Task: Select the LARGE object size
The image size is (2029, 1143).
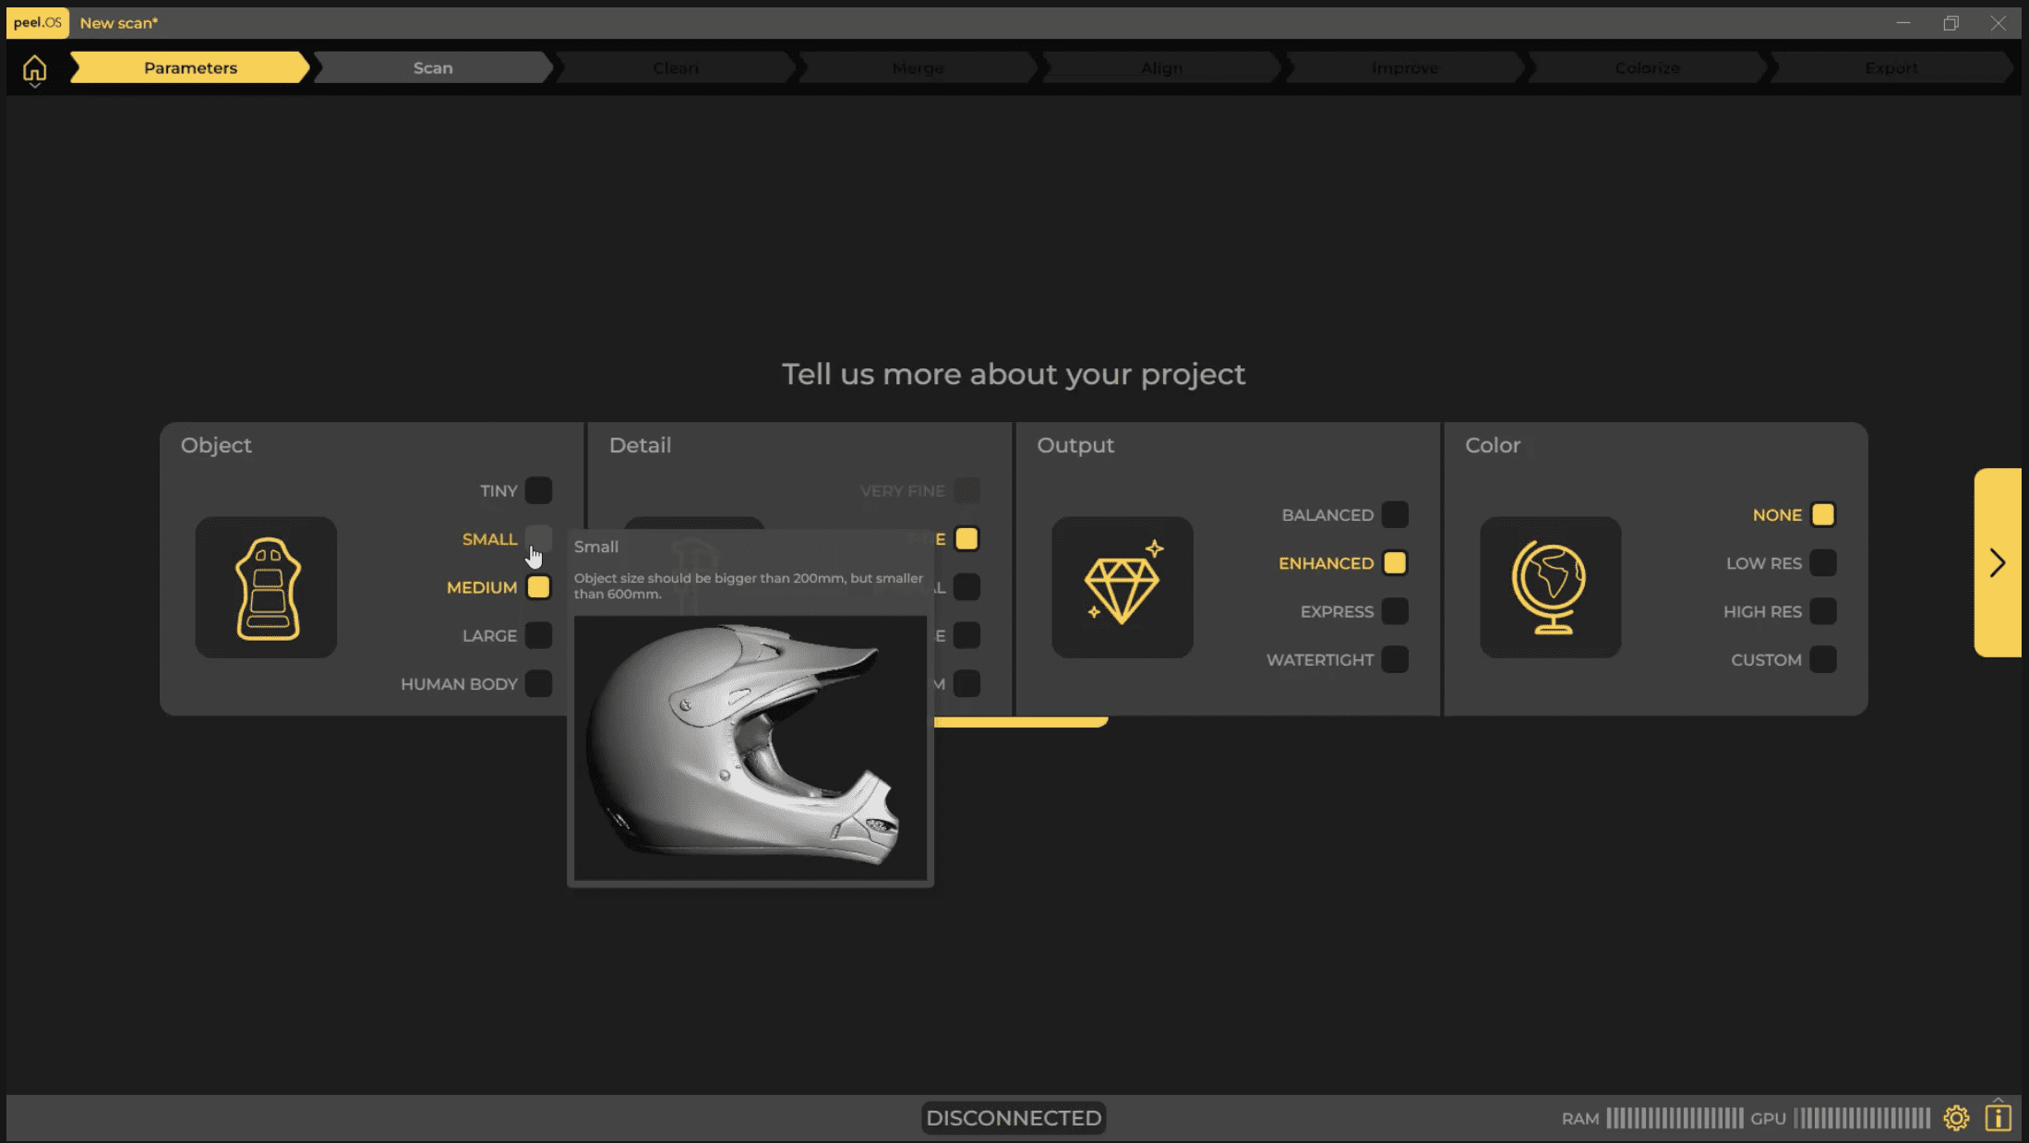Action: (538, 635)
